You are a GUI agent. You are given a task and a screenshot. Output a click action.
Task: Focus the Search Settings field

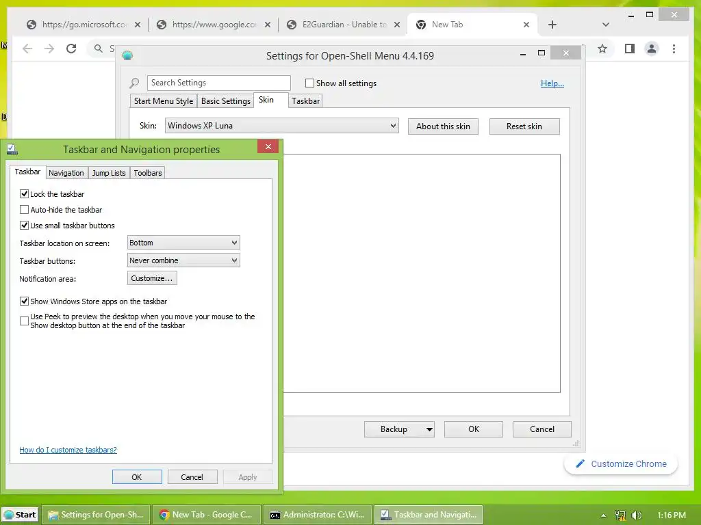click(x=219, y=83)
